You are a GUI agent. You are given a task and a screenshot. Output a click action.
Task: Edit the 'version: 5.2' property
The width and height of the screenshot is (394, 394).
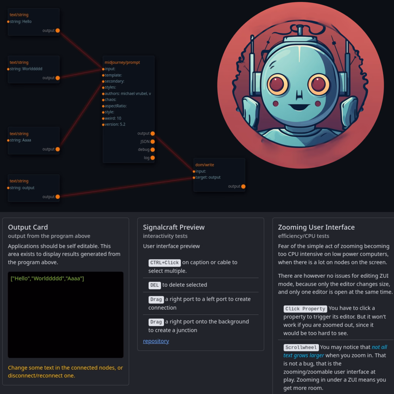(115, 124)
